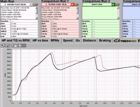
Task: Click Comparison Run 1 Reaction label cell
Action: (46, 21)
